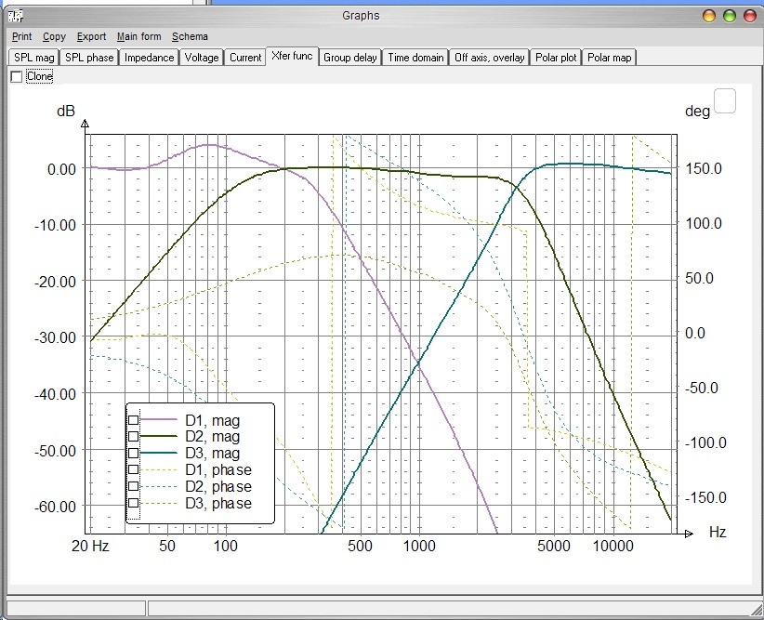Click the D2, phase legend label

[x=218, y=486]
